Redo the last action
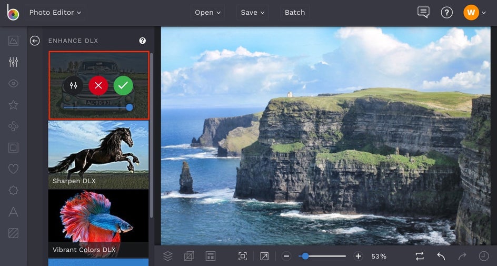The height and width of the screenshot is (266, 497). pyautogui.click(x=462, y=256)
